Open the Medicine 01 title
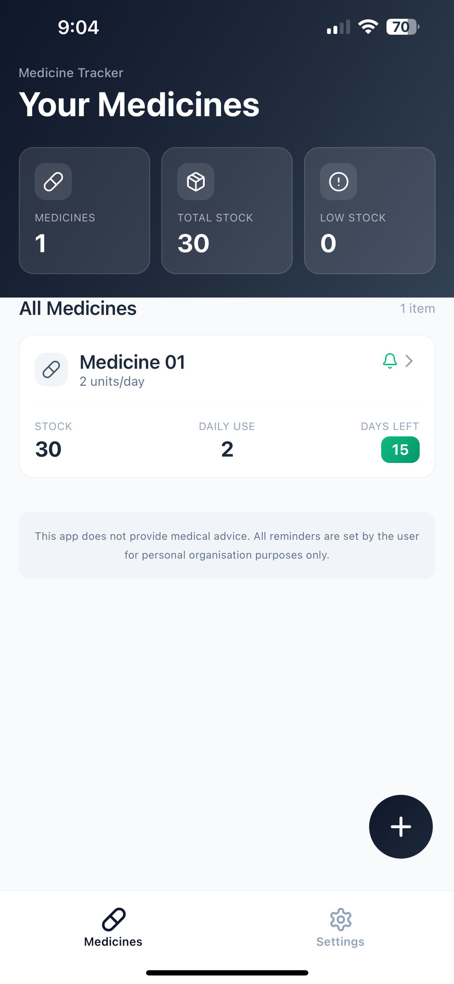This screenshot has height=984, width=454. click(132, 362)
